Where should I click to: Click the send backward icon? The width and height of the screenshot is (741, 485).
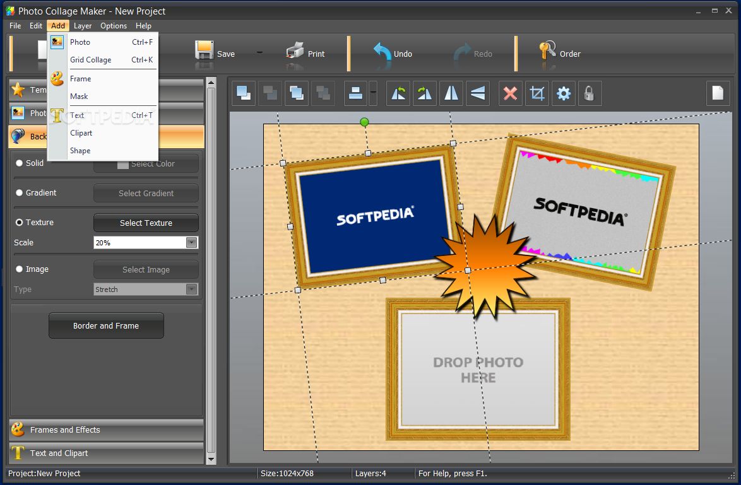pyautogui.click(x=270, y=93)
